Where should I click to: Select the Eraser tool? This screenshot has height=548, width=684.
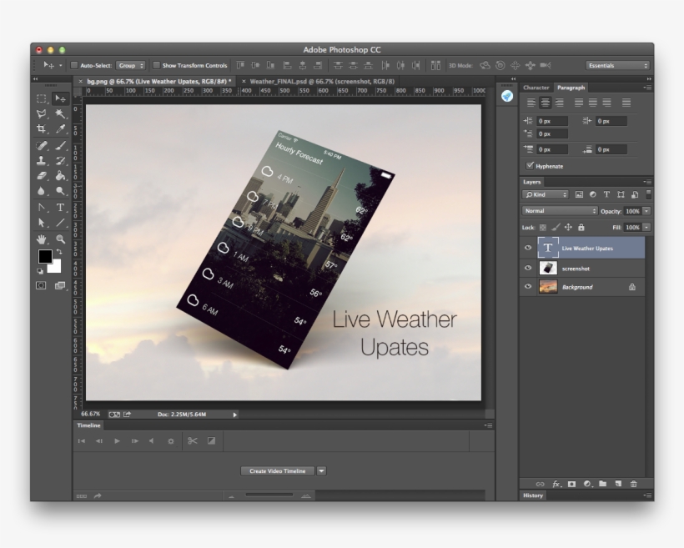click(x=41, y=176)
